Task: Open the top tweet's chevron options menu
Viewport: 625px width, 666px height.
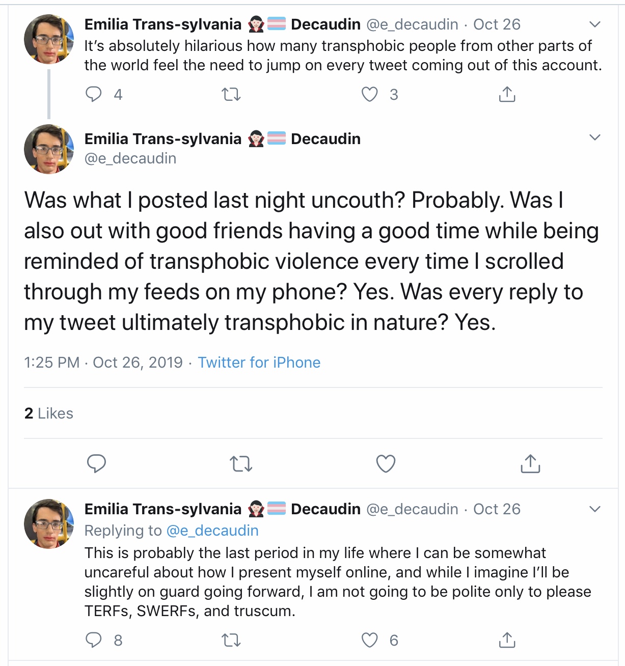Action: tap(594, 24)
